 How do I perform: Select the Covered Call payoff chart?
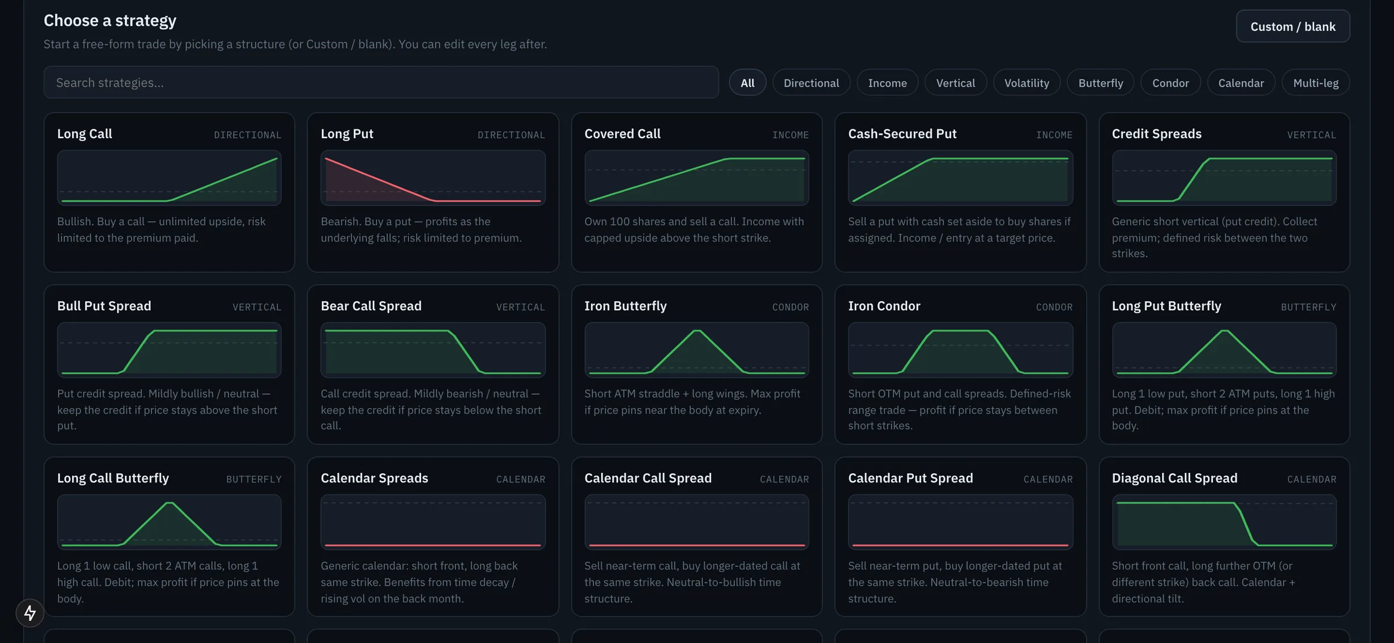coord(696,178)
